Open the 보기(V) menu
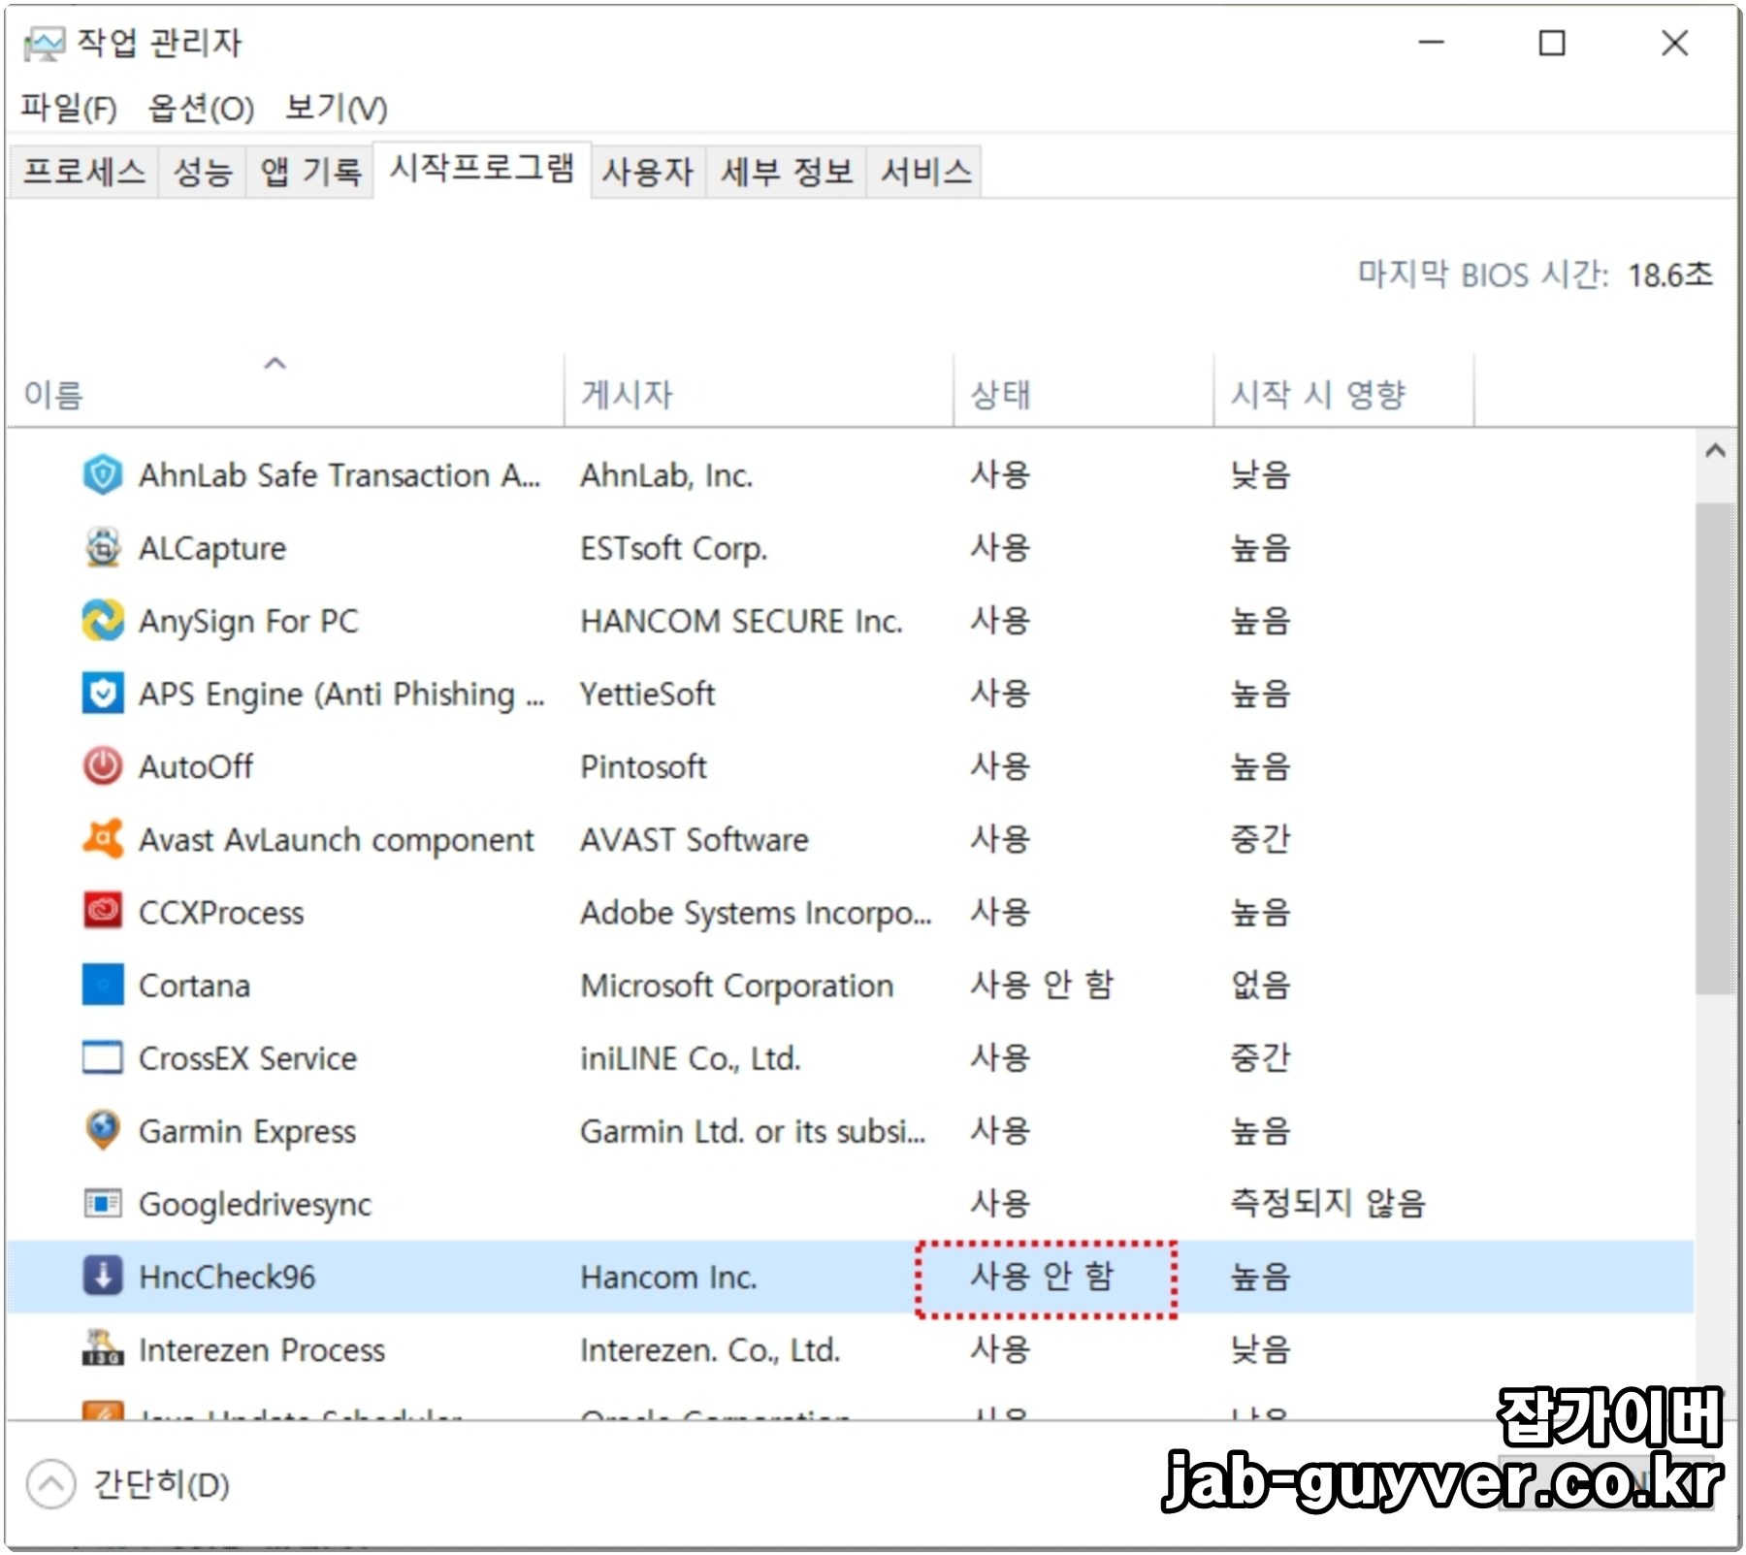Viewport: 1746px width, 1555px height. pyautogui.click(x=336, y=108)
